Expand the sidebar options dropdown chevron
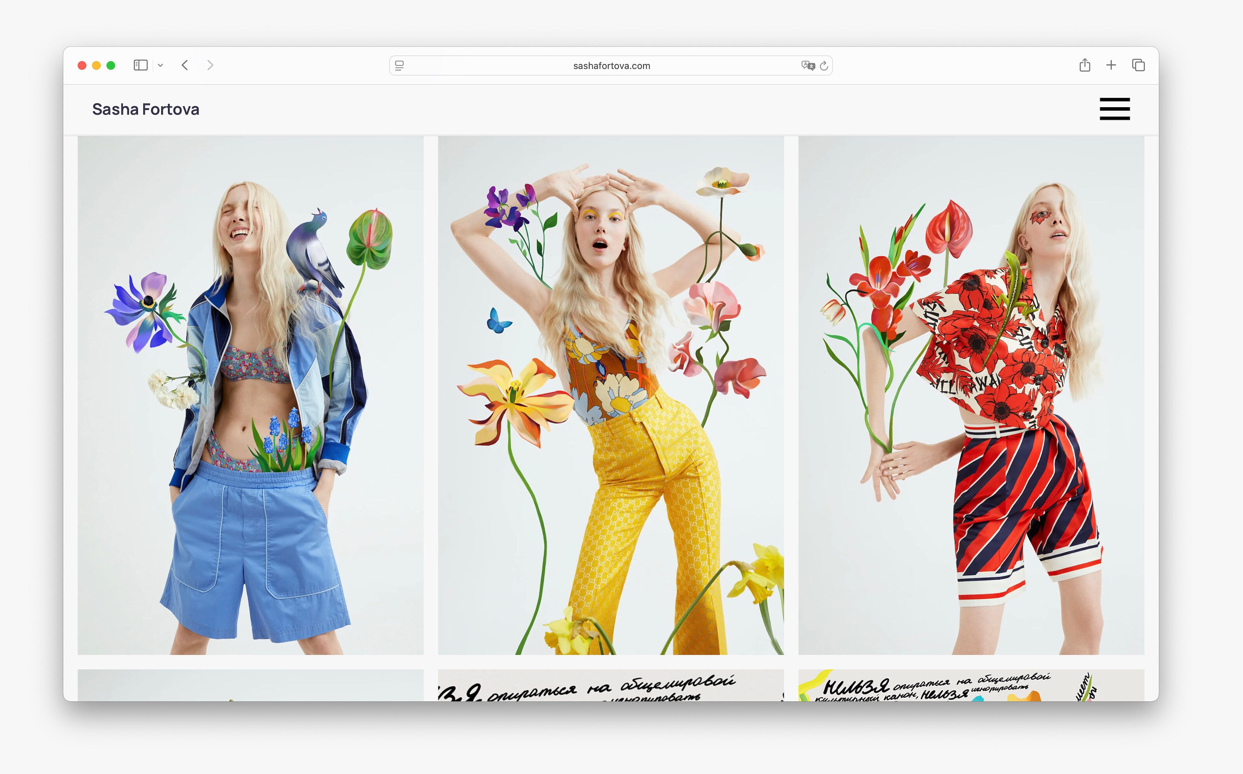 pos(160,66)
